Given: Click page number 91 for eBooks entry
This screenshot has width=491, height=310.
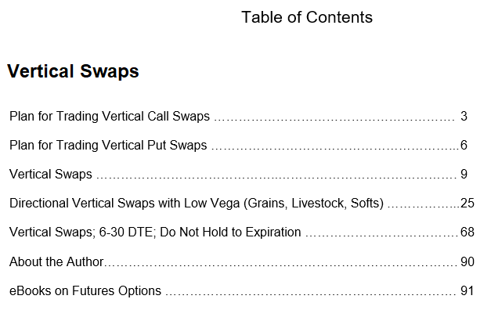Looking at the screenshot, I should (468, 290).
